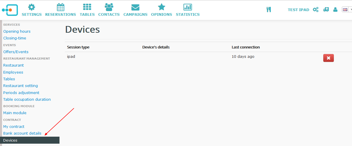Click the multiple gears icon in the header
352x146 pixels.
(x=316, y=10)
